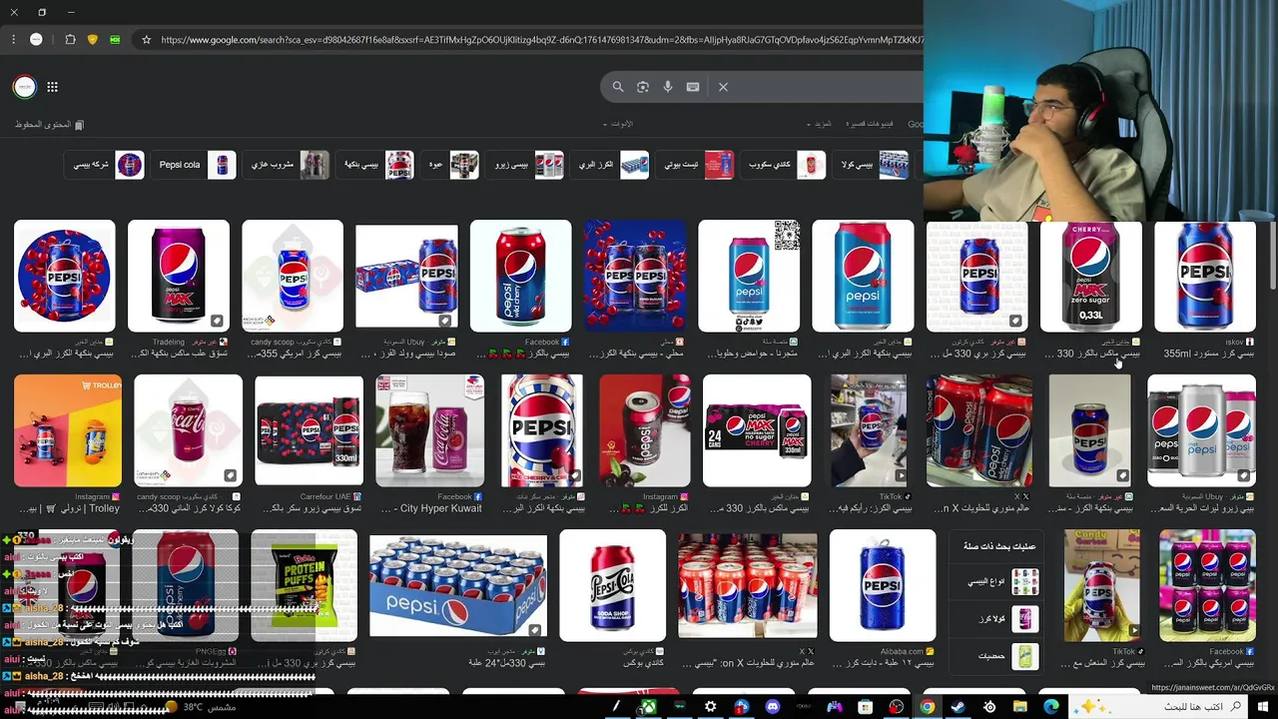Open the Trolley Instagram image result
The width and height of the screenshot is (1278, 719).
[68, 430]
